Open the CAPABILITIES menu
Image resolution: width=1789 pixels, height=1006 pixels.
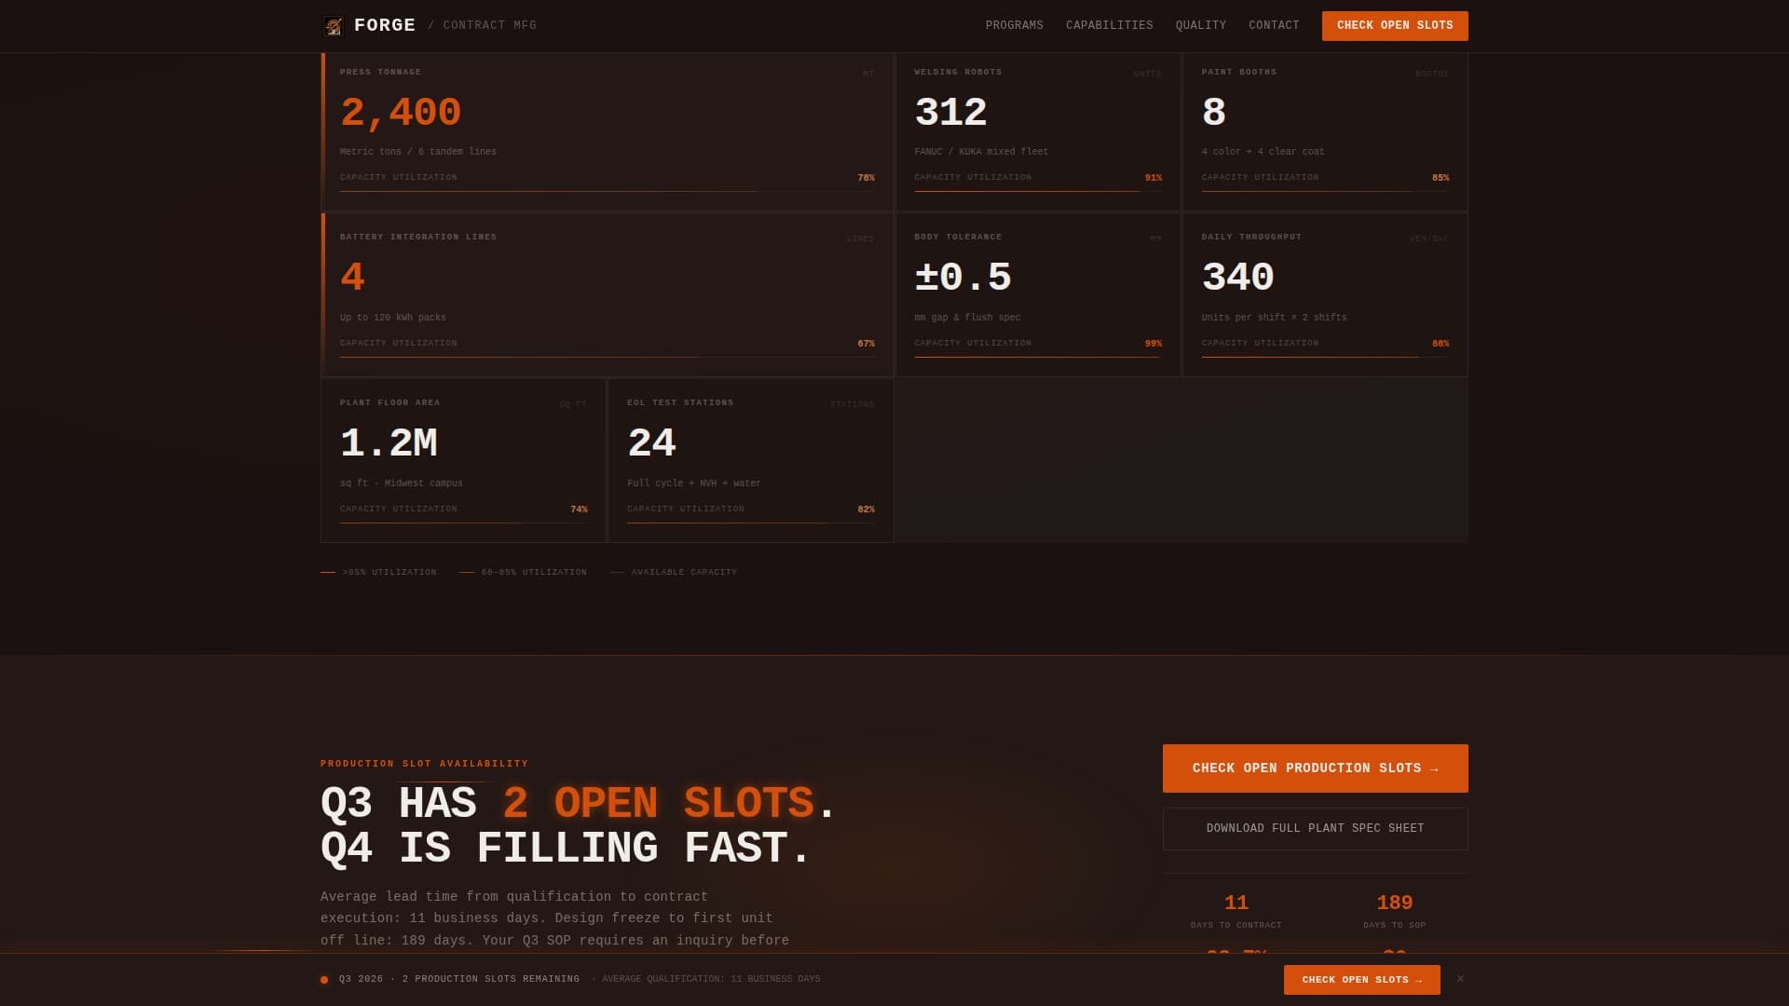[1109, 25]
